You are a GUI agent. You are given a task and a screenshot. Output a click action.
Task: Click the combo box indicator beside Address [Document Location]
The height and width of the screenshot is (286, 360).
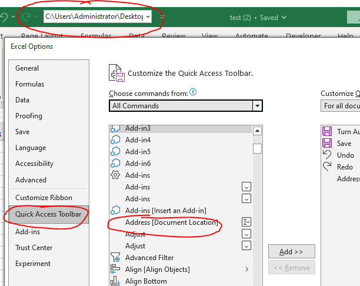(x=246, y=222)
